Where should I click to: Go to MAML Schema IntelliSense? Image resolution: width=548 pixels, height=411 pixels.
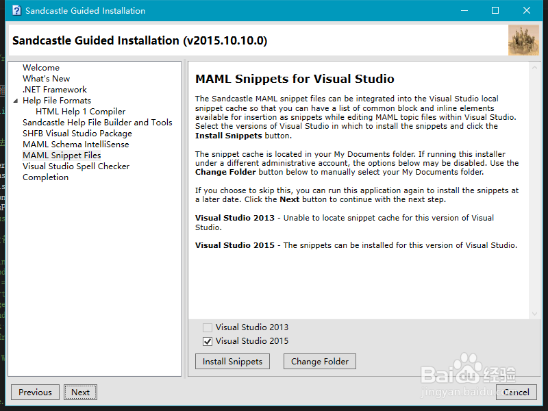pos(76,145)
